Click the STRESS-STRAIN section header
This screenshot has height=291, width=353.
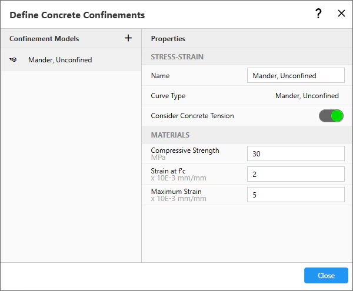177,57
